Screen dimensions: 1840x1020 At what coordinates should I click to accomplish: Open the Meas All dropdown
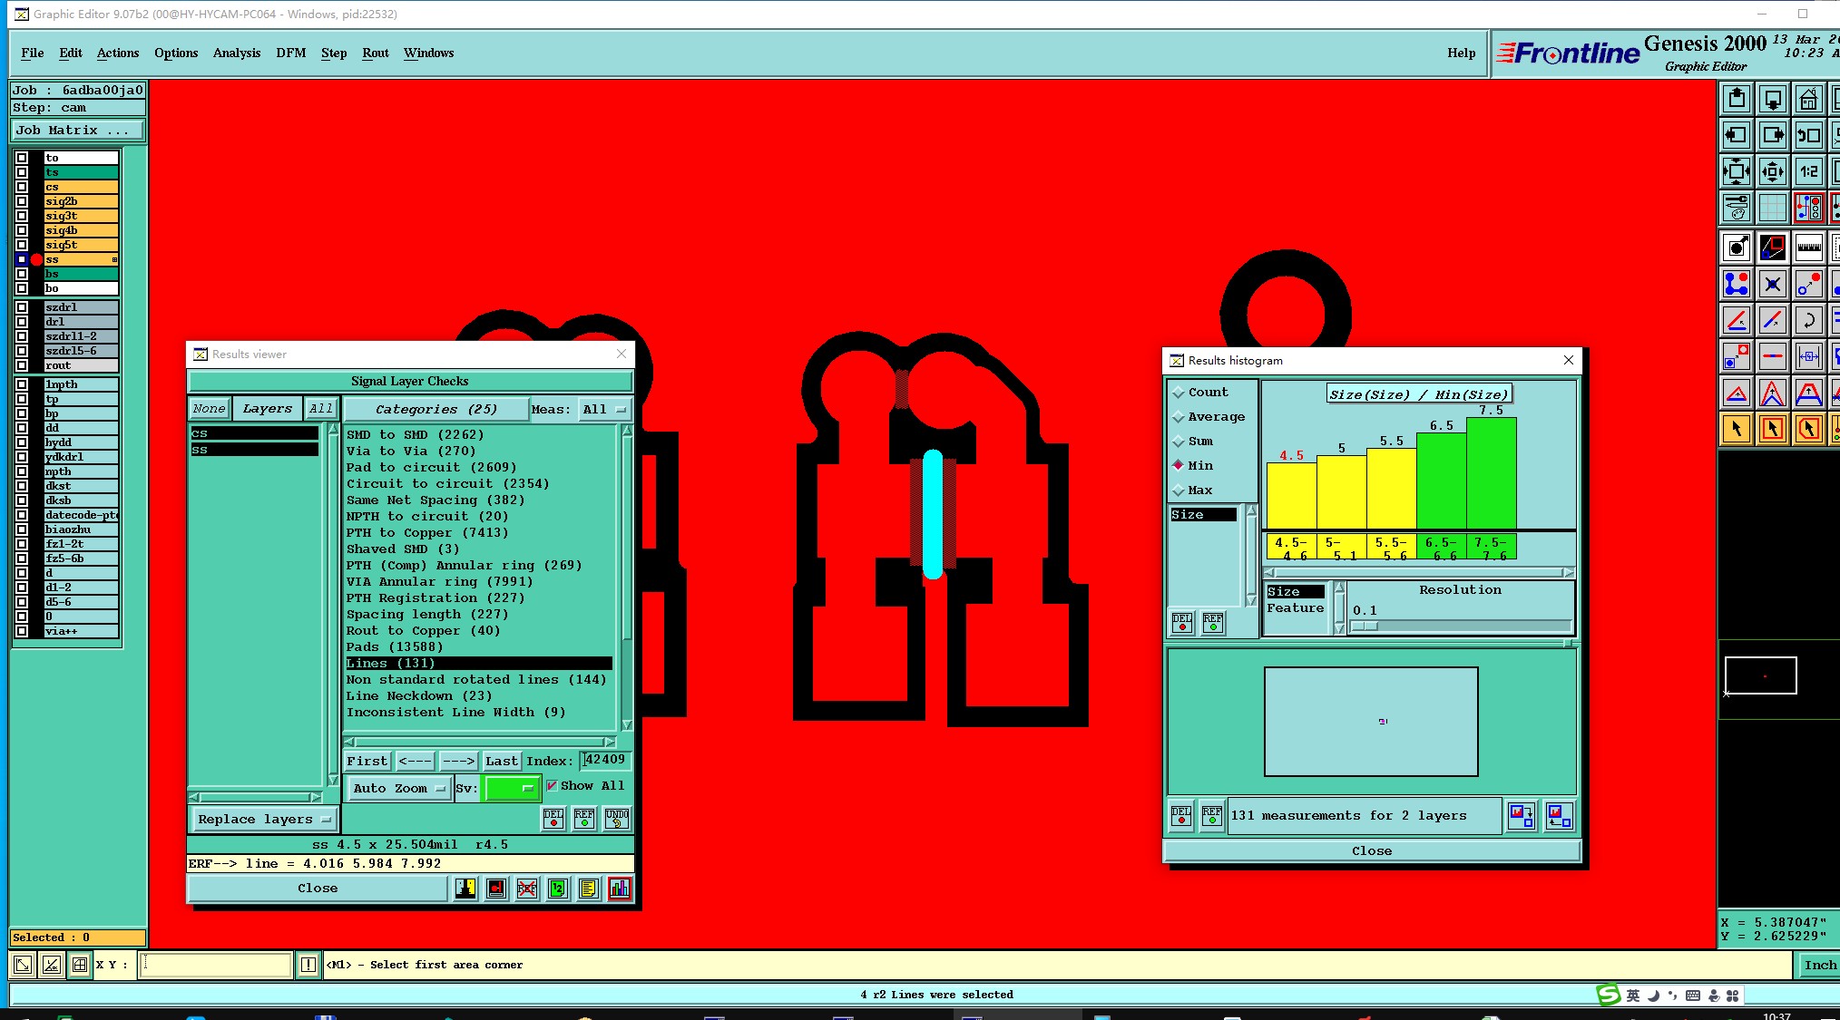pyautogui.click(x=603, y=410)
